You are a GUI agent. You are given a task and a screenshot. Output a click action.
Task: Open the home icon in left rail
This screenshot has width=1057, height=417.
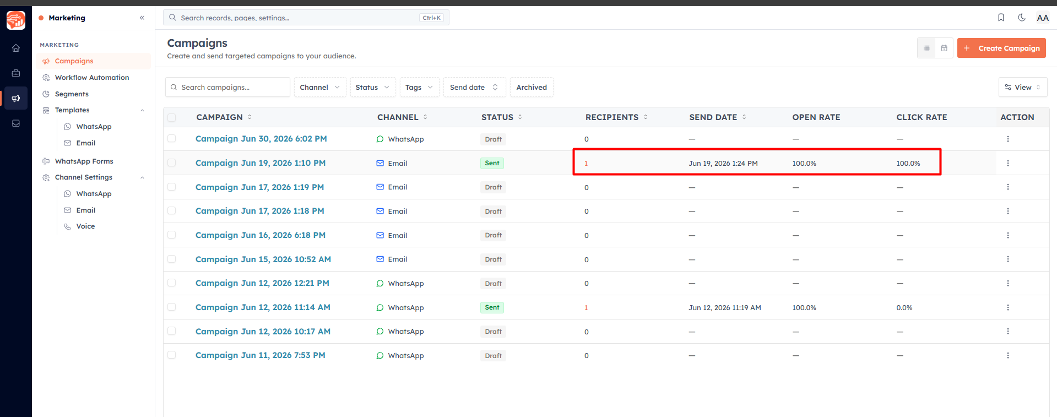[16, 48]
